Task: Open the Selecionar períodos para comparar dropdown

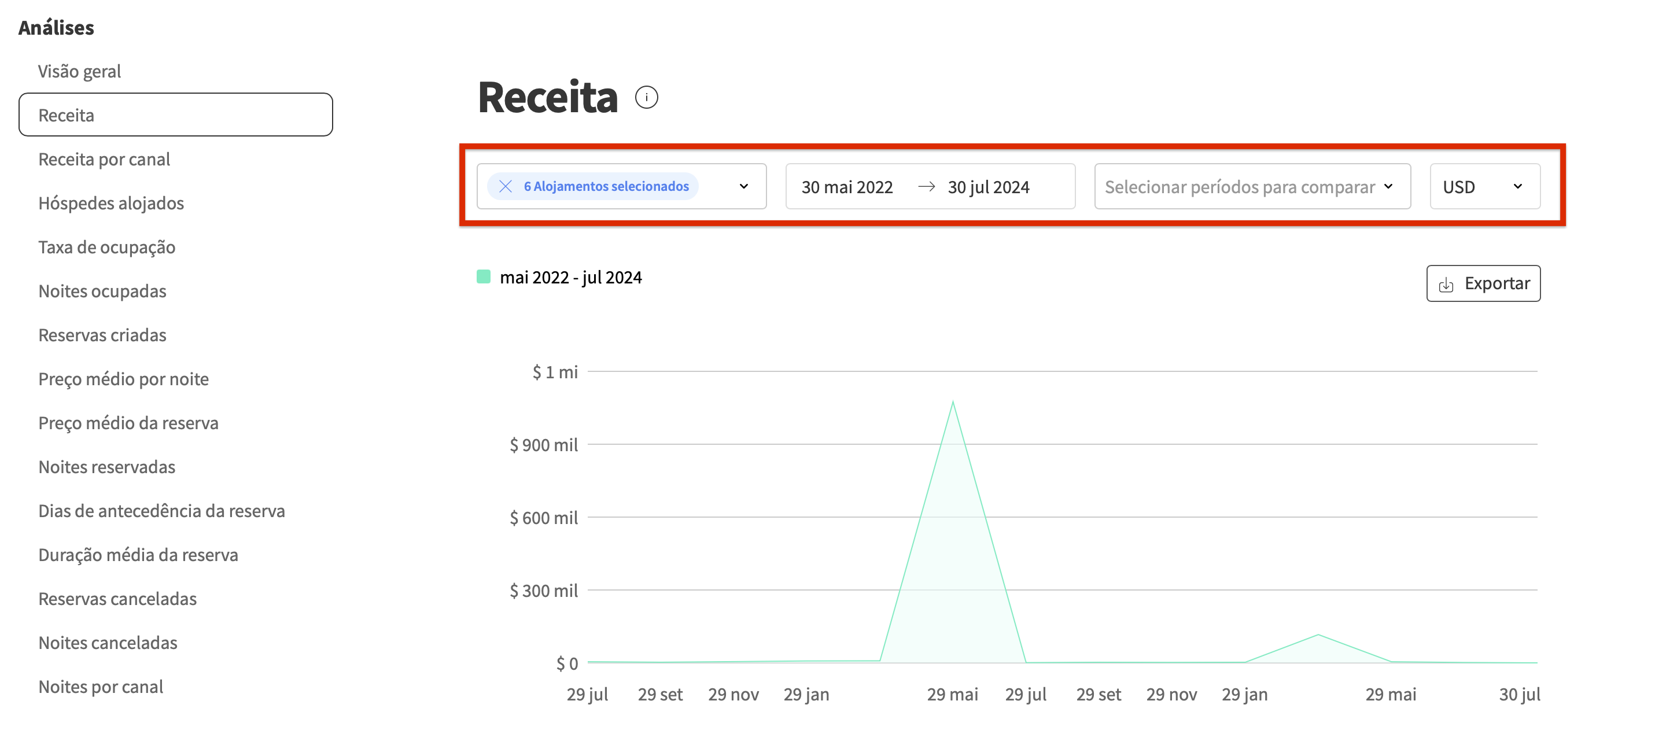Action: click(1251, 186)
